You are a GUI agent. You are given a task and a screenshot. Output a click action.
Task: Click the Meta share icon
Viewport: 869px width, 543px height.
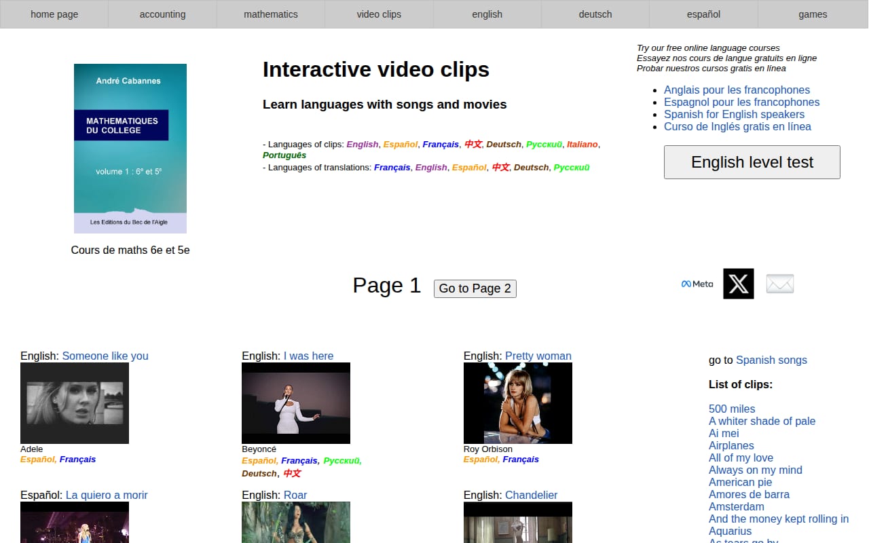tap(697, 284)
